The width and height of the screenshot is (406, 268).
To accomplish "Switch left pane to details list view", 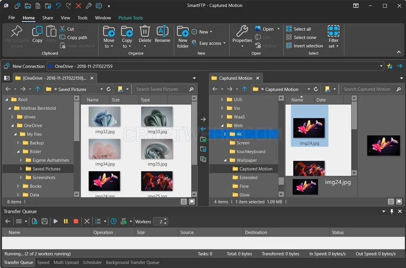I will tap(184, 202).
